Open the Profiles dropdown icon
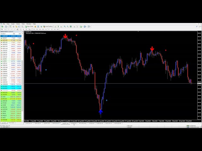 tap(6, 26)
